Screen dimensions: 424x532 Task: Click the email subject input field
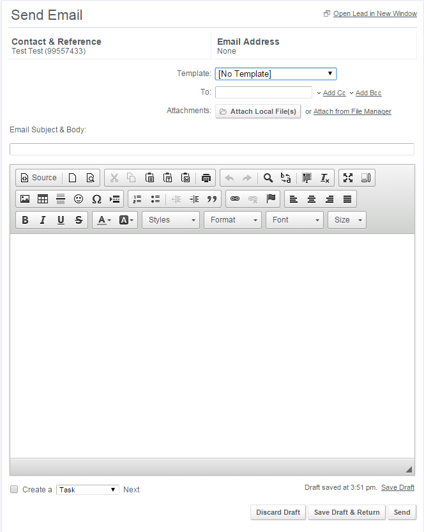212,149
